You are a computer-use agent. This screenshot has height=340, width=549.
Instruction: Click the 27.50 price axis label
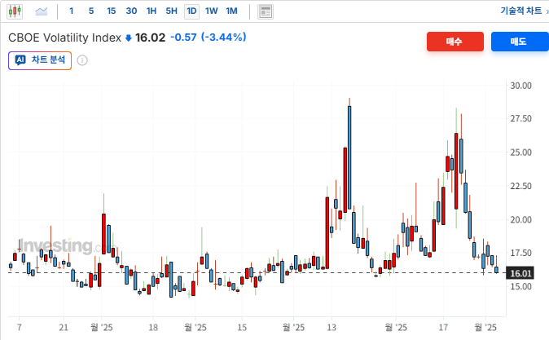(x=520, y=118)
